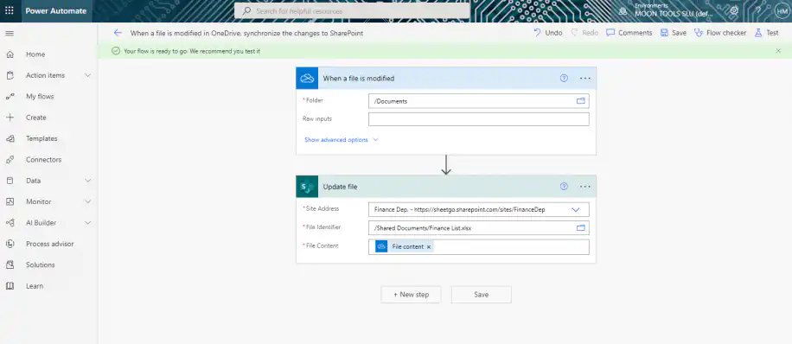Click the My flows icon

point(10,97)
